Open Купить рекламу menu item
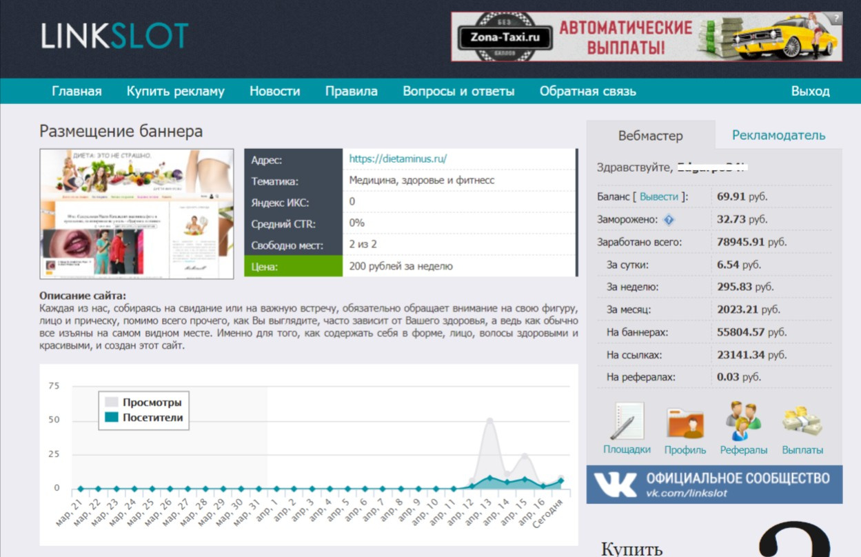 (176, 91)
